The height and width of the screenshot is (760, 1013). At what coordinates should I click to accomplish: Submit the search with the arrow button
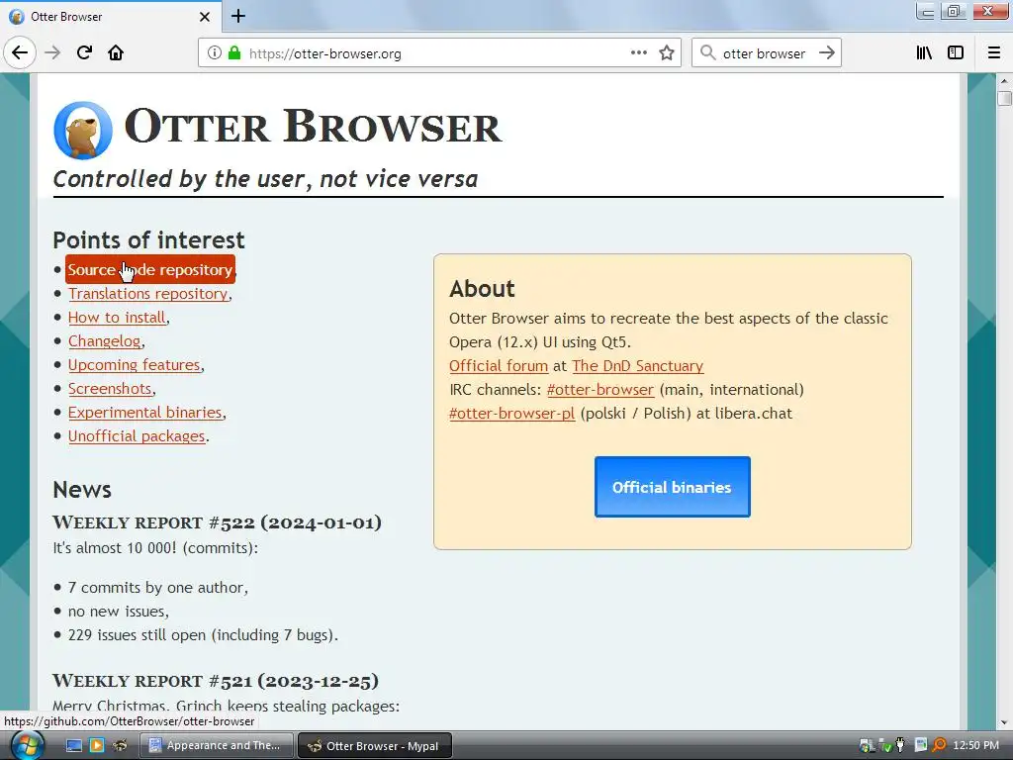(x=826, y=52)
